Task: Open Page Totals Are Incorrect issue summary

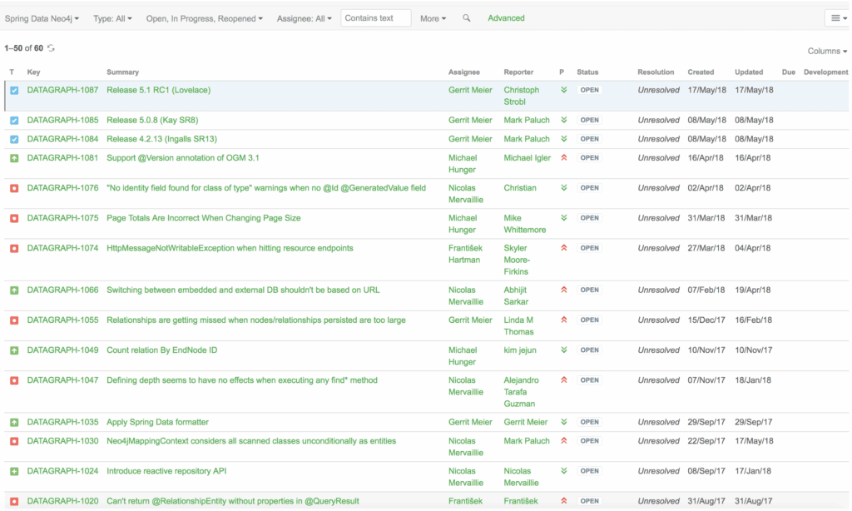Action: 203,218
